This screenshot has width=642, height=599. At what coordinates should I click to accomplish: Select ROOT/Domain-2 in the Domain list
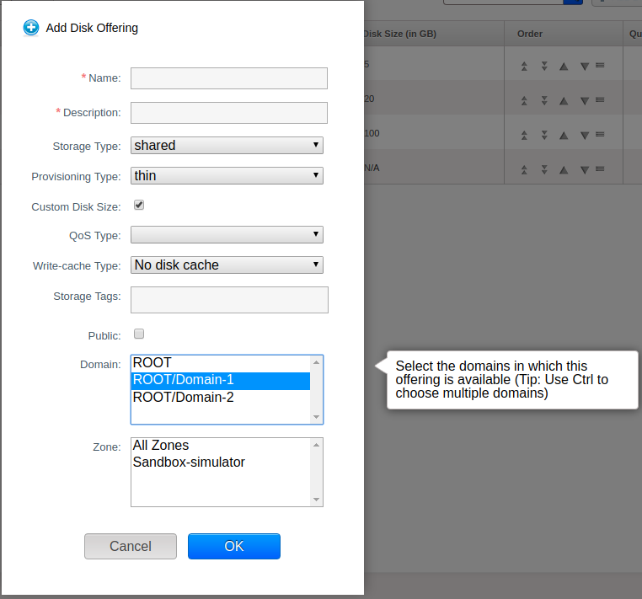221,398
